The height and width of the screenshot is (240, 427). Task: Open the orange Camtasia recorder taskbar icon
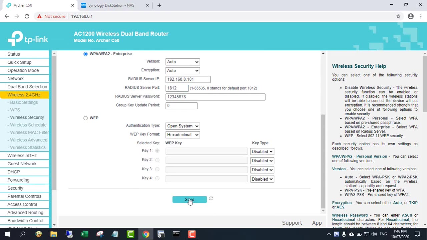(x=192, y=234)
